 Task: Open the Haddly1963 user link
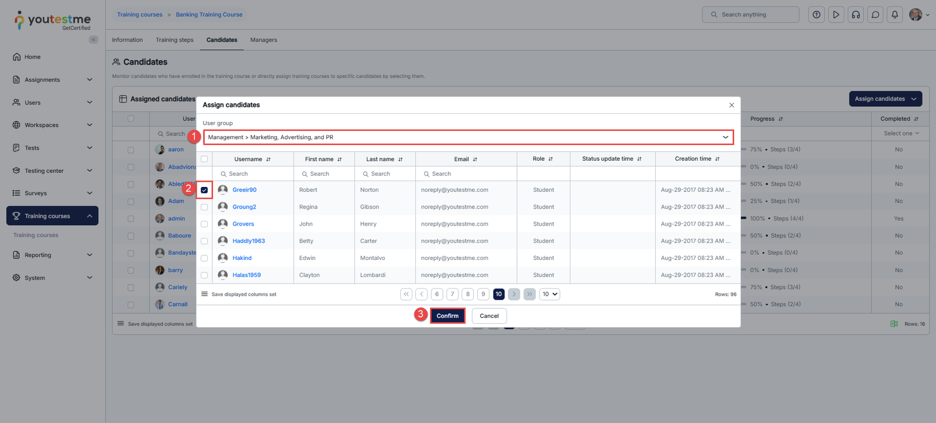[249, 241]
